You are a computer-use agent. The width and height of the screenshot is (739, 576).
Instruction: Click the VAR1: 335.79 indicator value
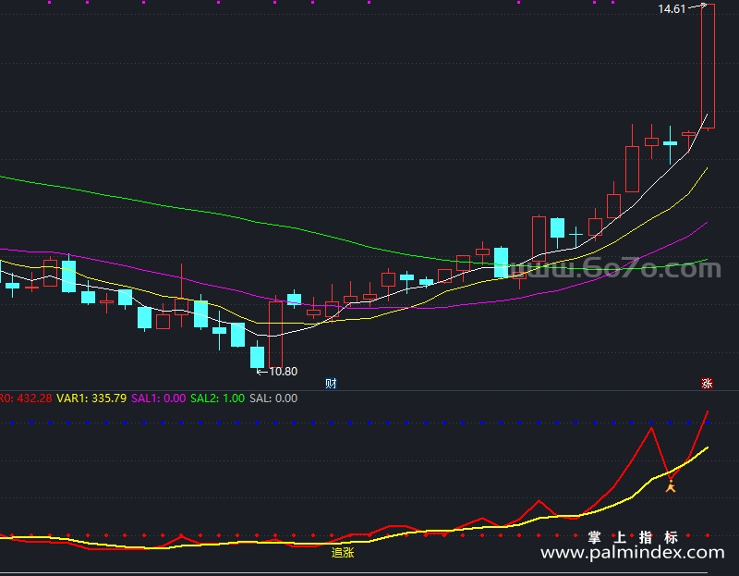91,398
